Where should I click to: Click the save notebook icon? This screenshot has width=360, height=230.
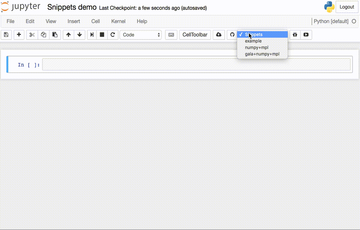point(6,35)
